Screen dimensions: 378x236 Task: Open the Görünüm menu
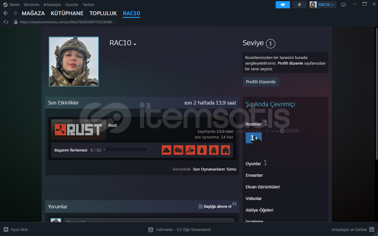32,4
